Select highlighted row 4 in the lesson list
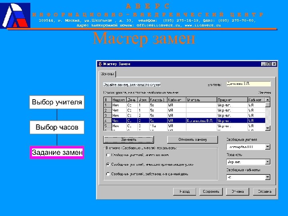Viewport: 288px width, 216px height. tap(184, 121)
